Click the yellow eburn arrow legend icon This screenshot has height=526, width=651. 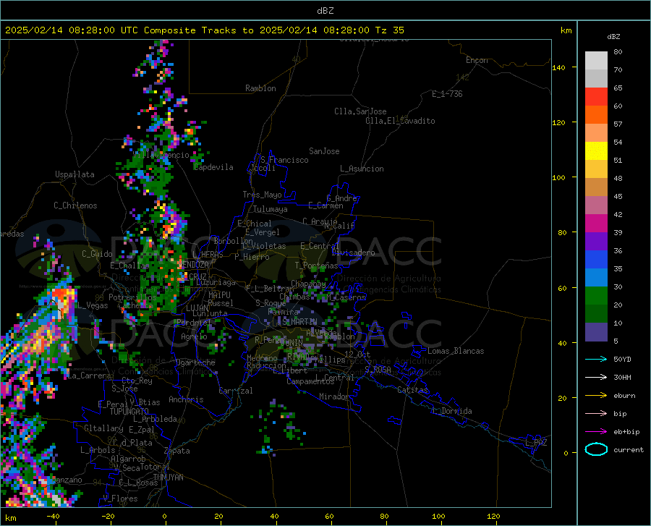596,396
